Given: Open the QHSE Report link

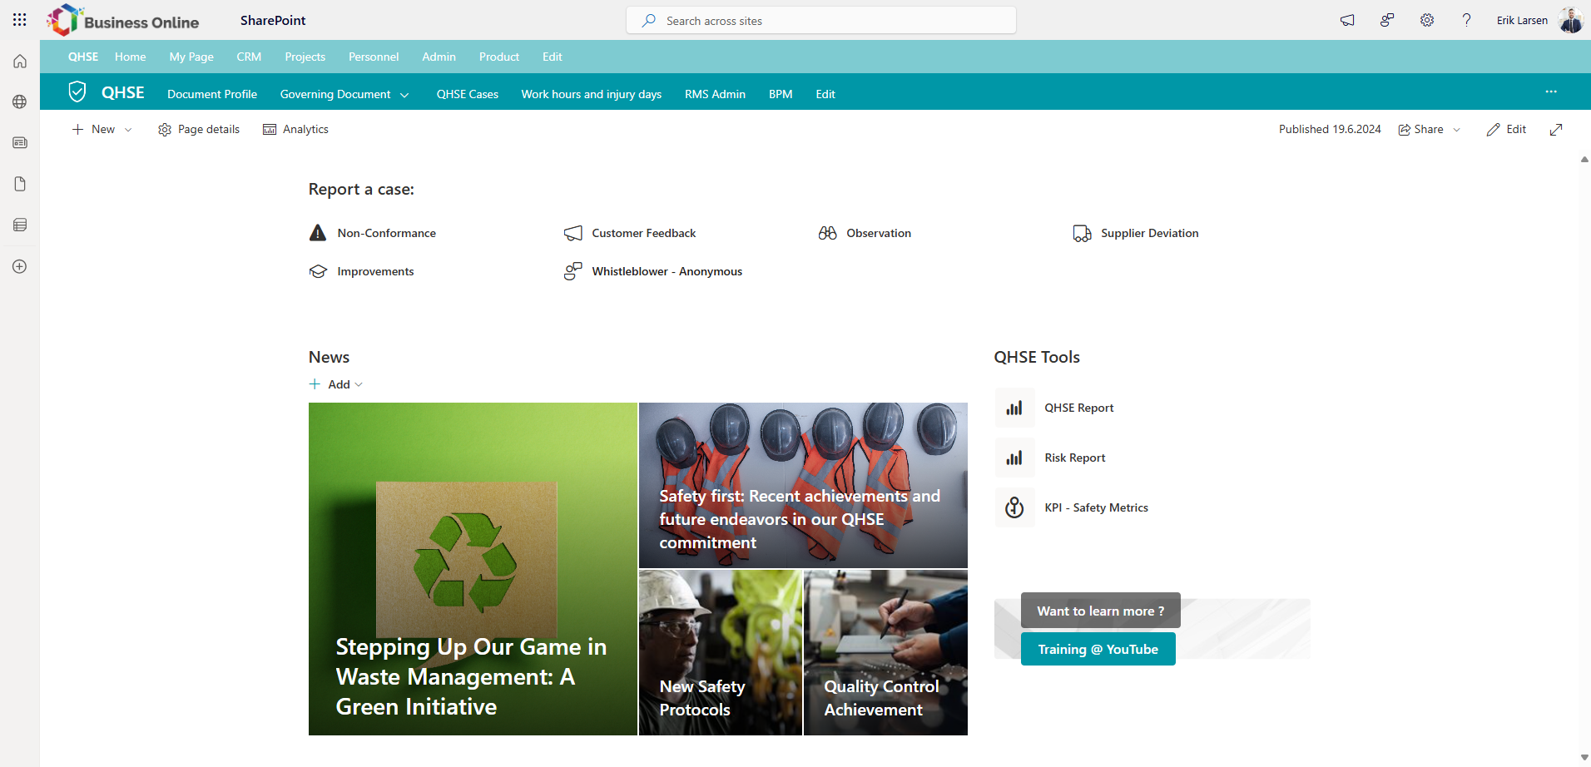Looking at the screenshot, I should 1079,408.
